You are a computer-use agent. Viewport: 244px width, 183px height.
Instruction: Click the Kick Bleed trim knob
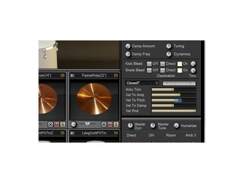coord(193,64)
